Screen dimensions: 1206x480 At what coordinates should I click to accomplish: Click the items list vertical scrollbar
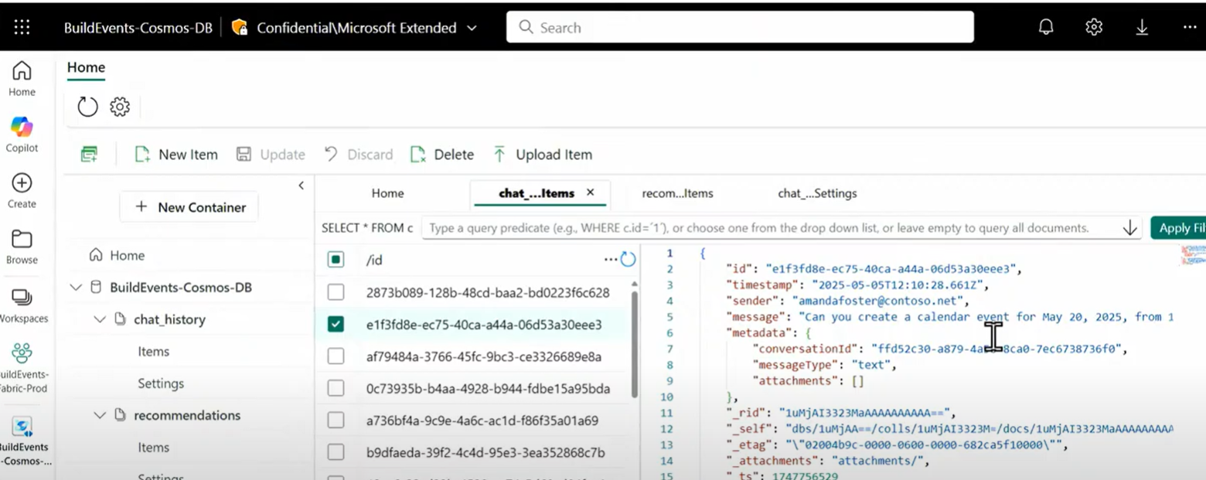(635, 344)
